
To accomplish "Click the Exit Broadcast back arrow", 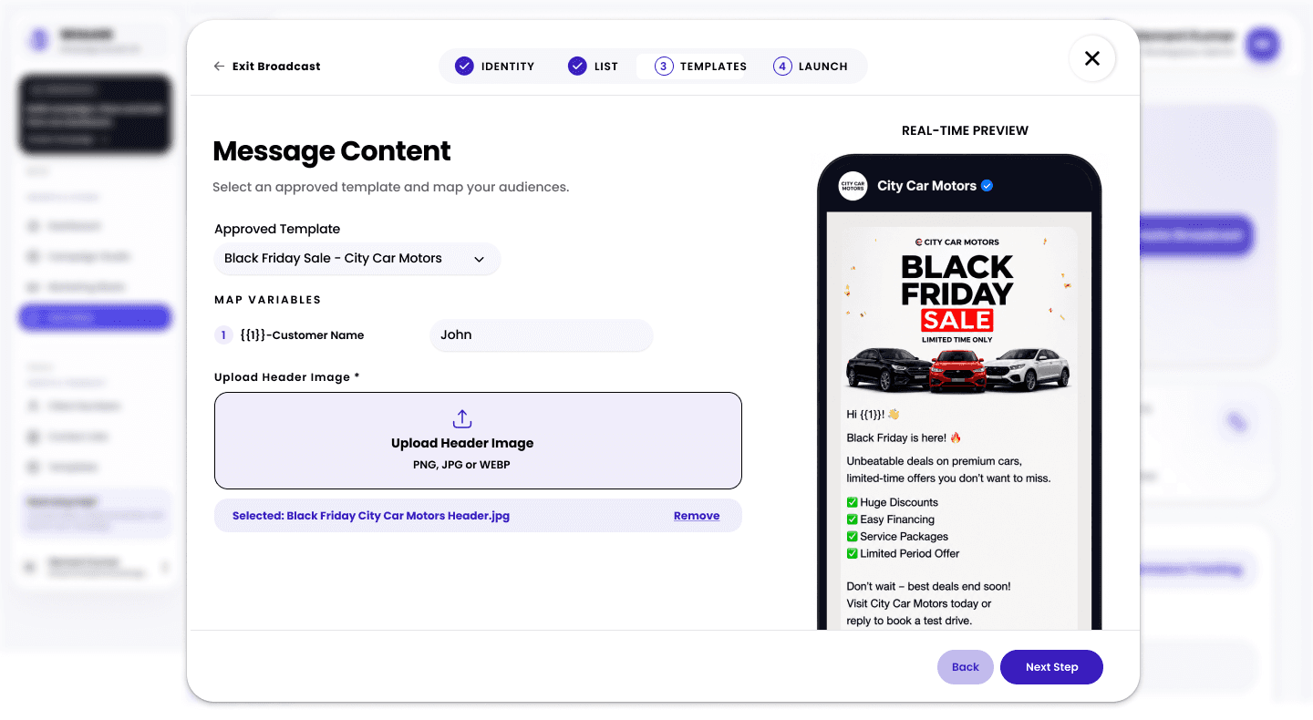I will (x=219, y=67).
